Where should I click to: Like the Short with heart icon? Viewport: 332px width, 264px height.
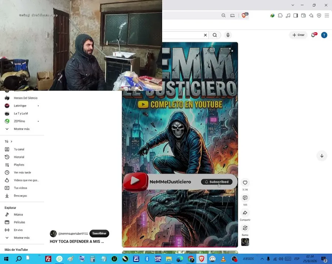click(245, 183)
